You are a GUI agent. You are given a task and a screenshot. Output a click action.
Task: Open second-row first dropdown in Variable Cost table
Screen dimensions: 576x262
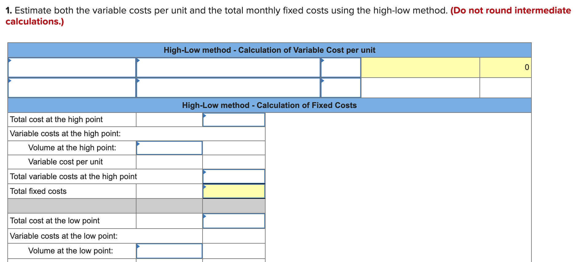[72, 88]
